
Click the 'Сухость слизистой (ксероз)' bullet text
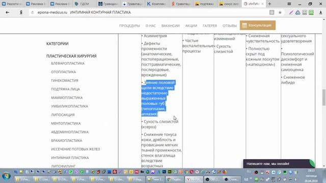[160, 124]
